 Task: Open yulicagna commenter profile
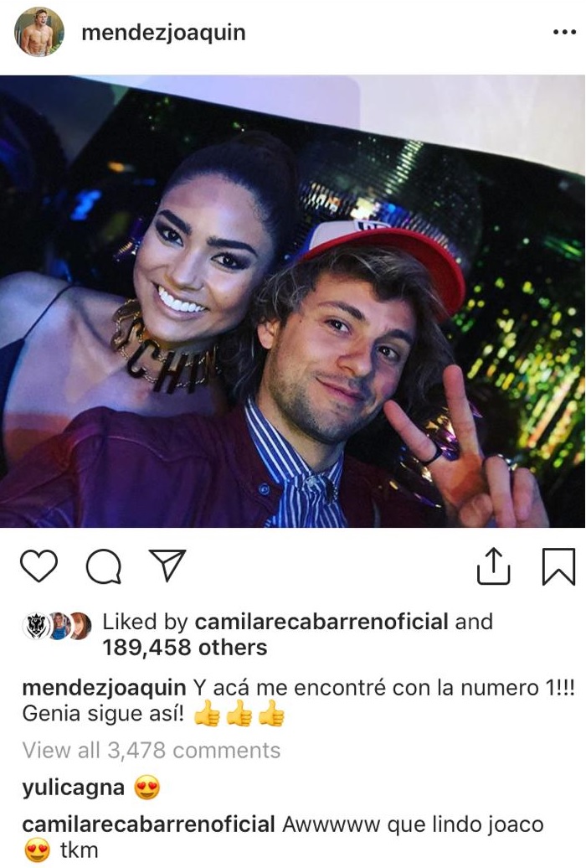(73, 788)
